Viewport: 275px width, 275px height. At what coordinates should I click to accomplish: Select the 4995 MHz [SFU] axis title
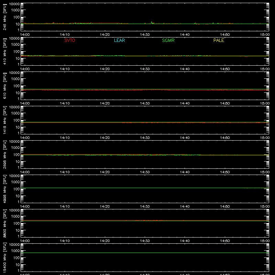click(4, 189)
